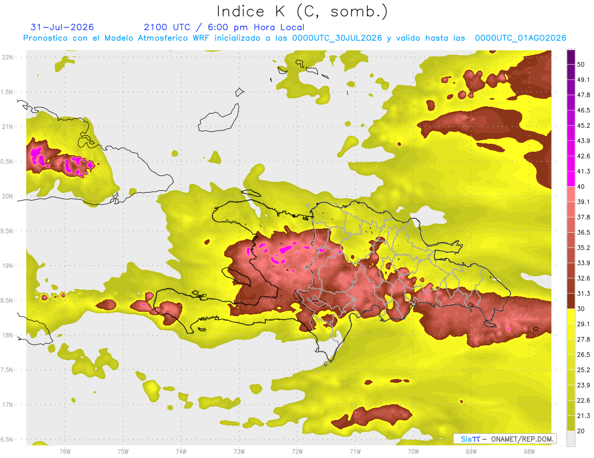Click the "19N" latitude label
This screenshot has width=594, height=458.
tap(7, 265)
